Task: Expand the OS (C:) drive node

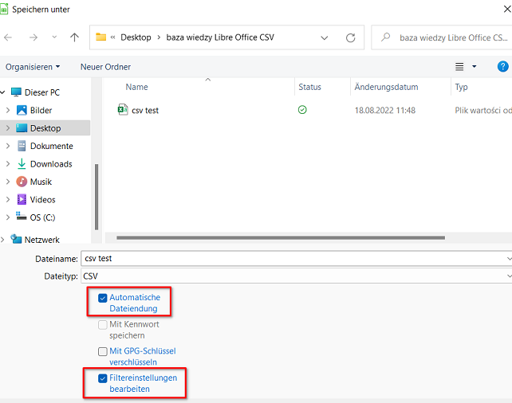Action: coord(8,217)
